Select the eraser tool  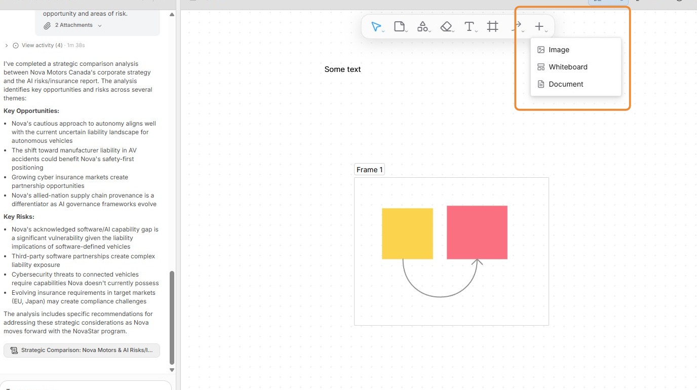[x=446, y=27]
